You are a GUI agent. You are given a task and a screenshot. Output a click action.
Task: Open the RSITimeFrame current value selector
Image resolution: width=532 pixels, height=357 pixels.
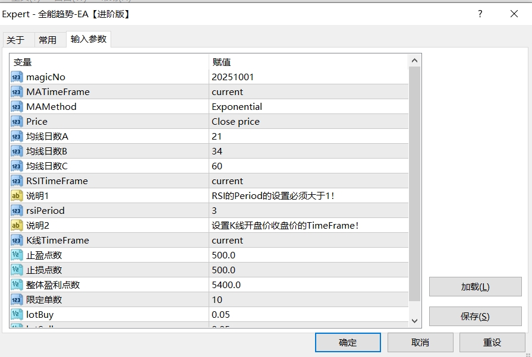(x=309, y=181)
